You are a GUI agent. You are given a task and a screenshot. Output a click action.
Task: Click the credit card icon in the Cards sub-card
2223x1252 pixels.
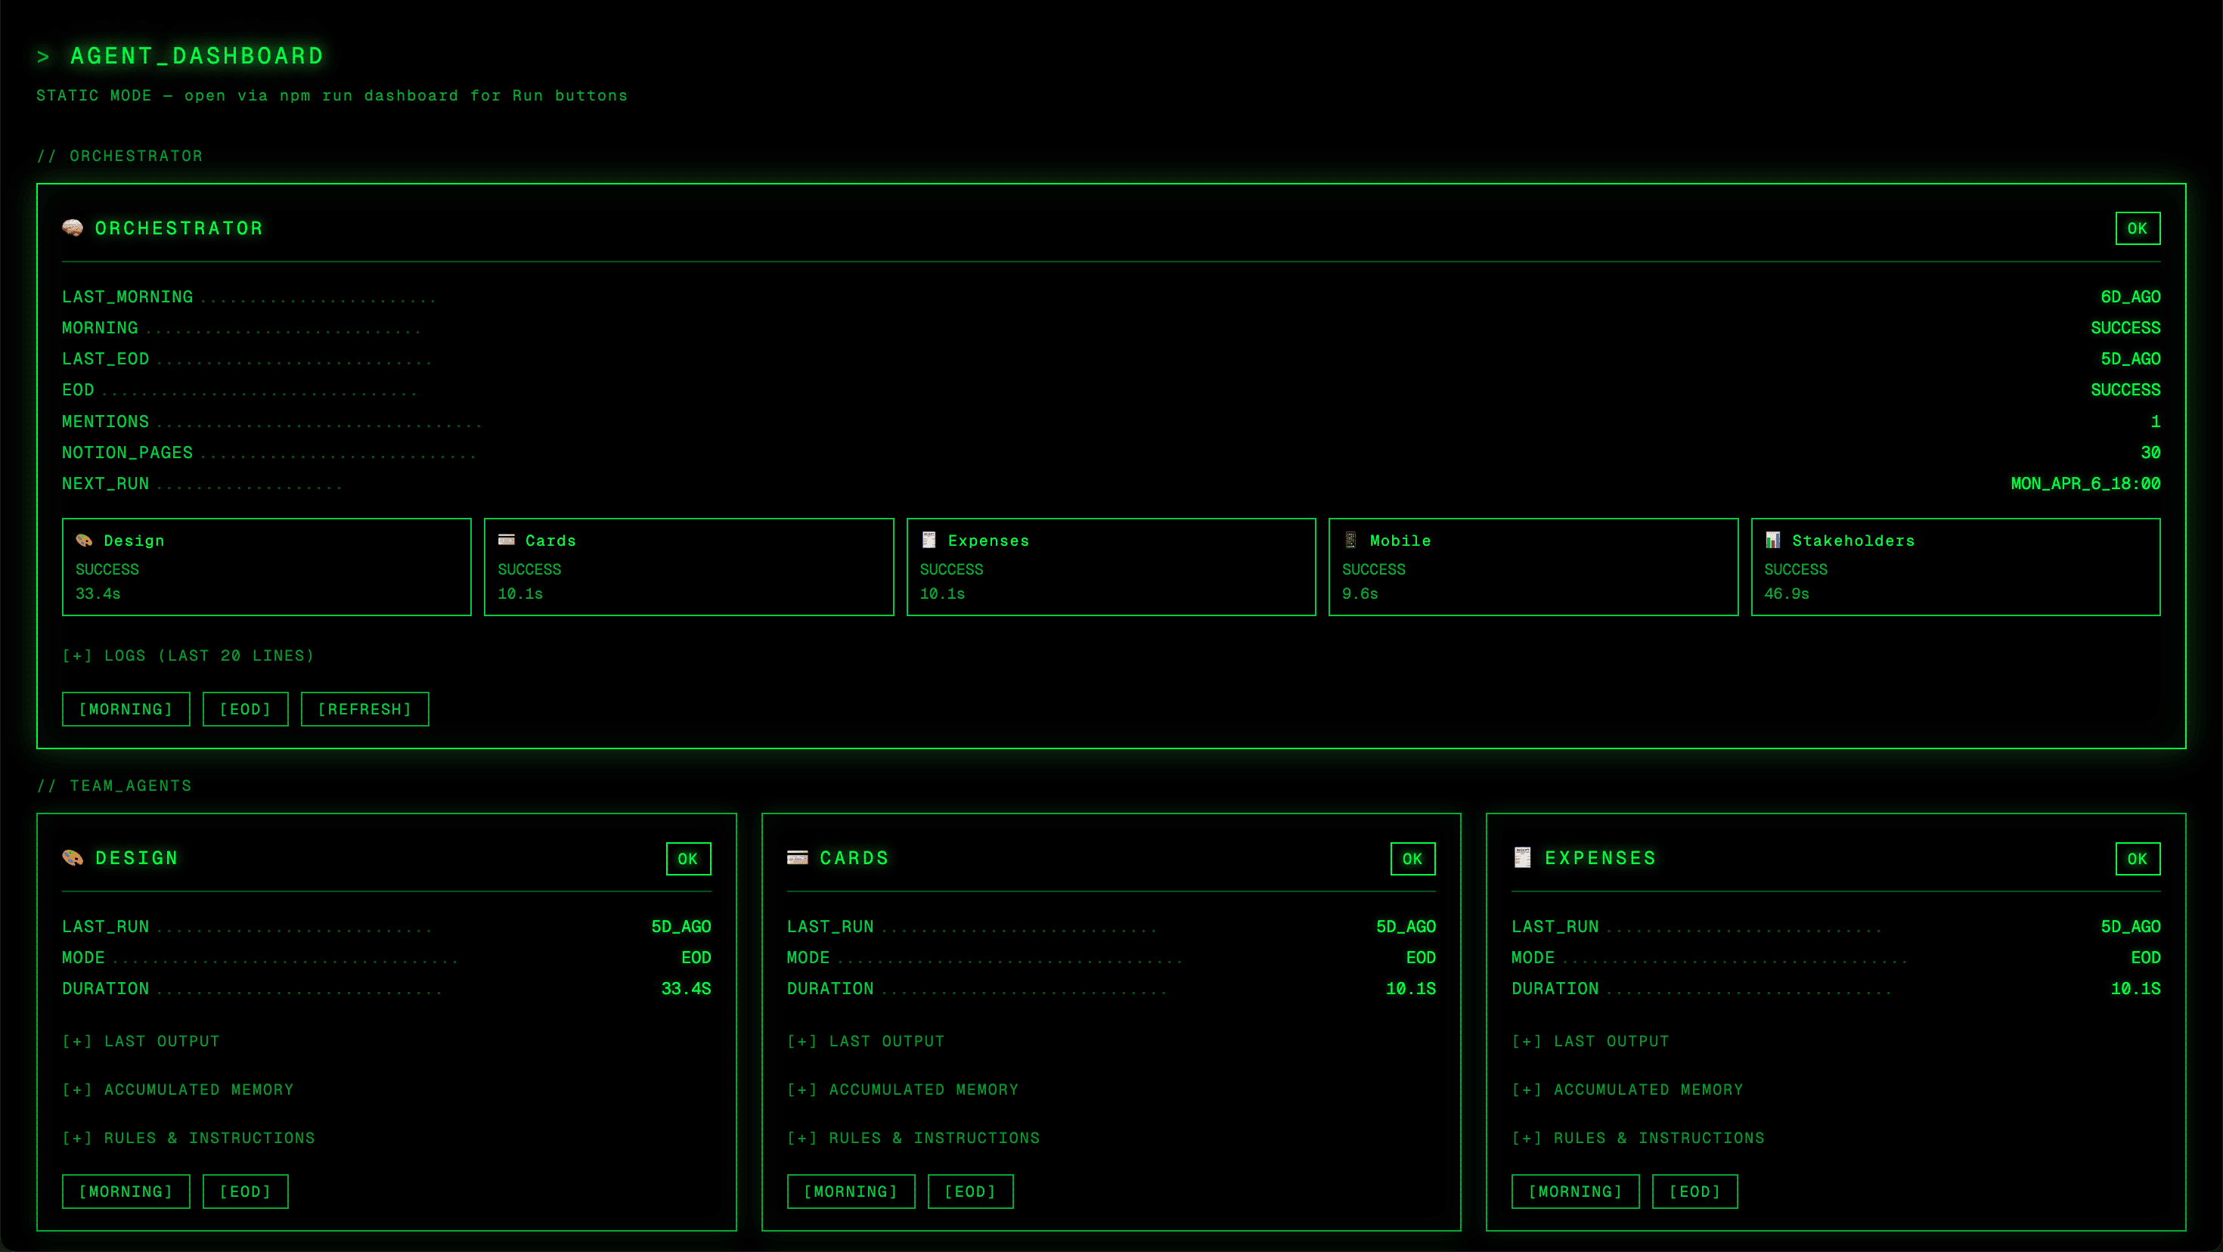coord(507,540)
